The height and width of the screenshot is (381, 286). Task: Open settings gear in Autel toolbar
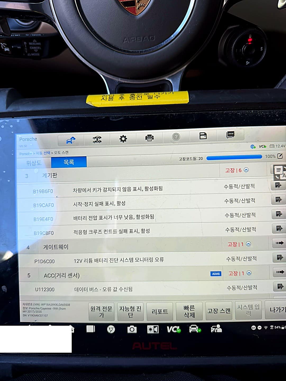(x=123, y=139)
